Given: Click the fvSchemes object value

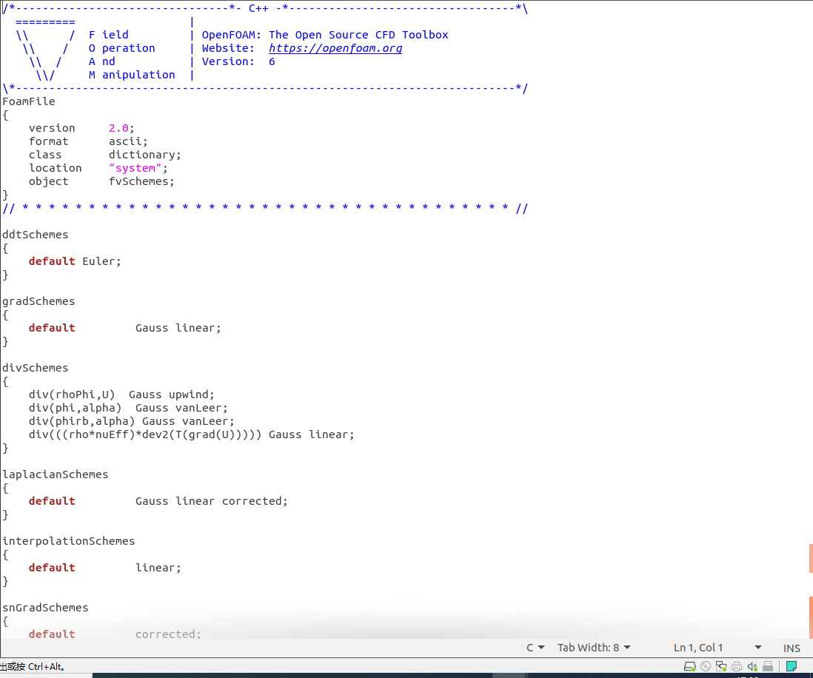Looking at the screenshot, I should click(141, 181).
